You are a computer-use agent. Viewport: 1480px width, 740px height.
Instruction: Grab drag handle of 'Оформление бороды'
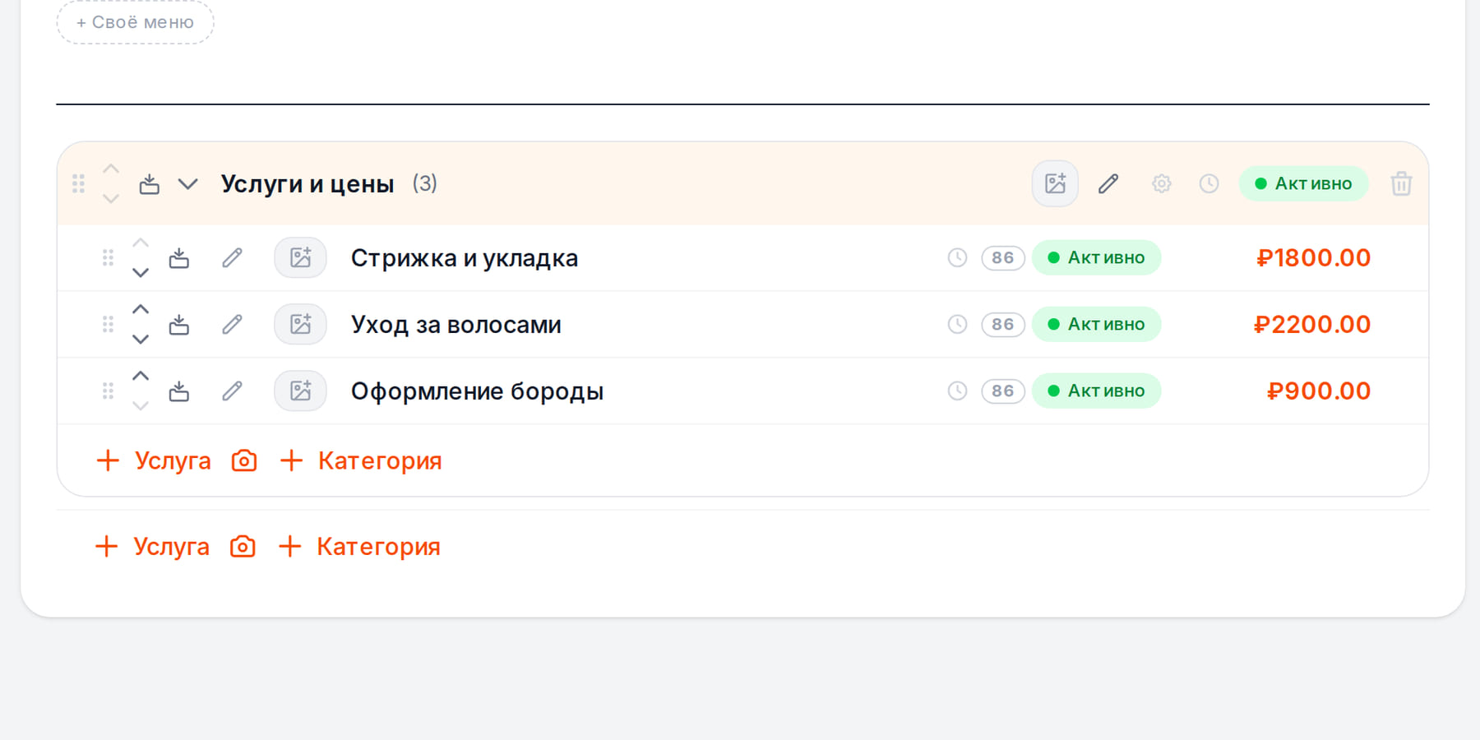point(108,391)
